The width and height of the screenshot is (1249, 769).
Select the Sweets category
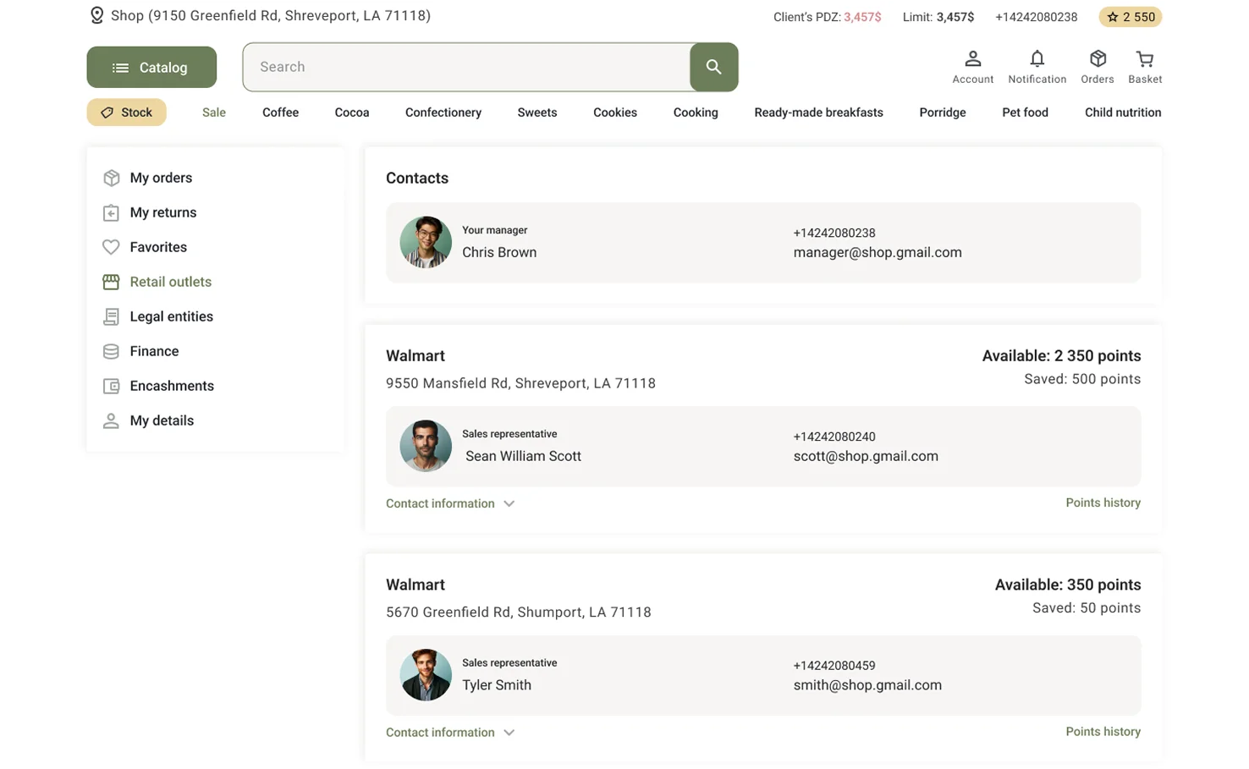pos(537,113)
